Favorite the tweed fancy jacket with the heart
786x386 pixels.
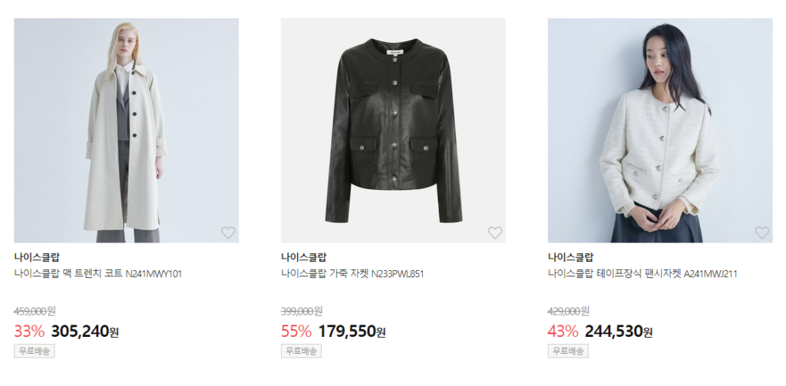[761, 233]
